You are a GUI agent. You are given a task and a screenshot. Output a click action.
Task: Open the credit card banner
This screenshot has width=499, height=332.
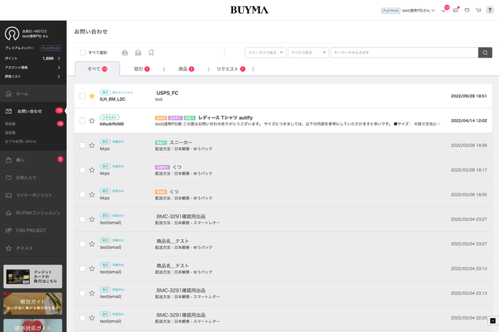pyautogui.click(x=33, y=277)
